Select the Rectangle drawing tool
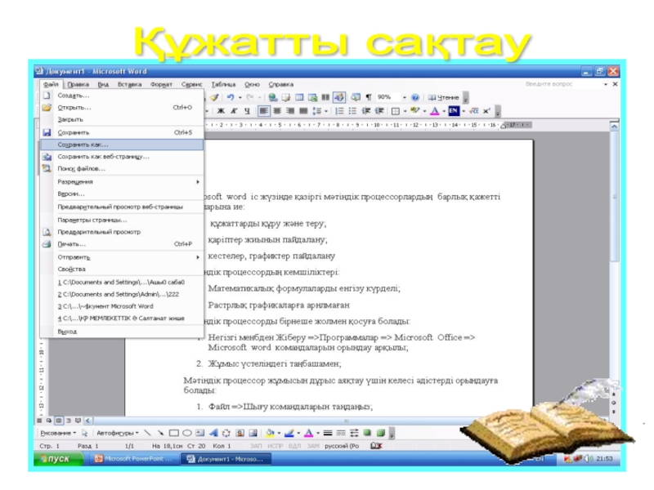Image resolution: width=654 pixels, height=490 pixels. click(174, 433)
